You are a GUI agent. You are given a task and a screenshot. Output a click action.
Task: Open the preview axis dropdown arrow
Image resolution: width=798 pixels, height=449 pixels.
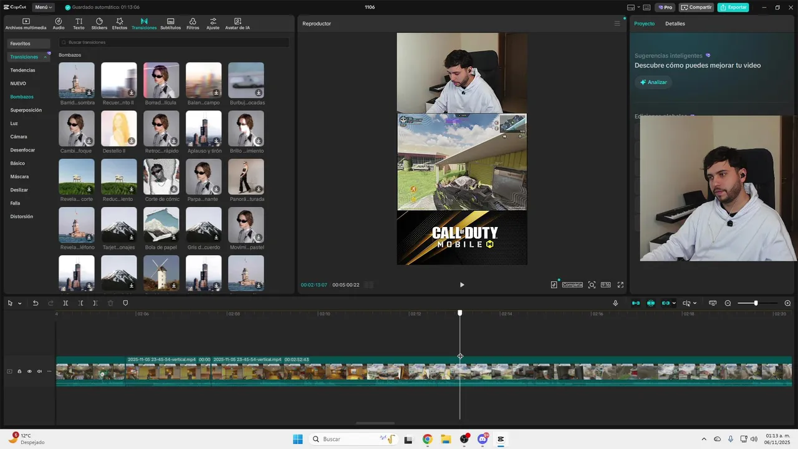[695, 304]
